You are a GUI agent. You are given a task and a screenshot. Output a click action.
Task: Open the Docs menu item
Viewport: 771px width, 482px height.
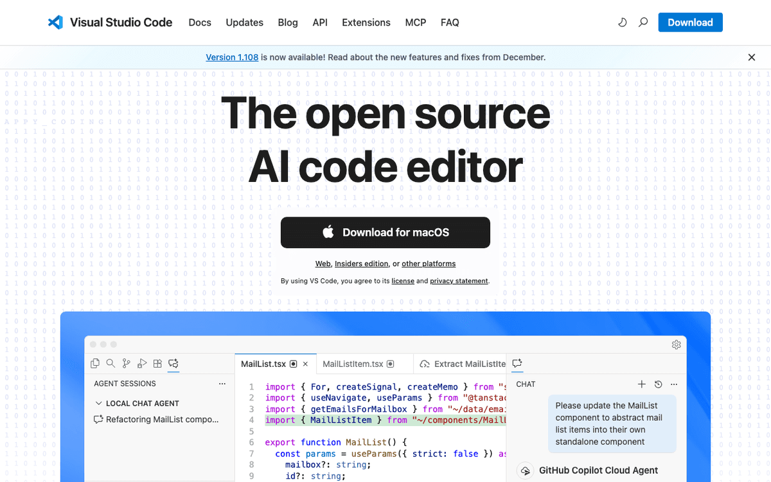pyautogui.click(x=200, y=22)
